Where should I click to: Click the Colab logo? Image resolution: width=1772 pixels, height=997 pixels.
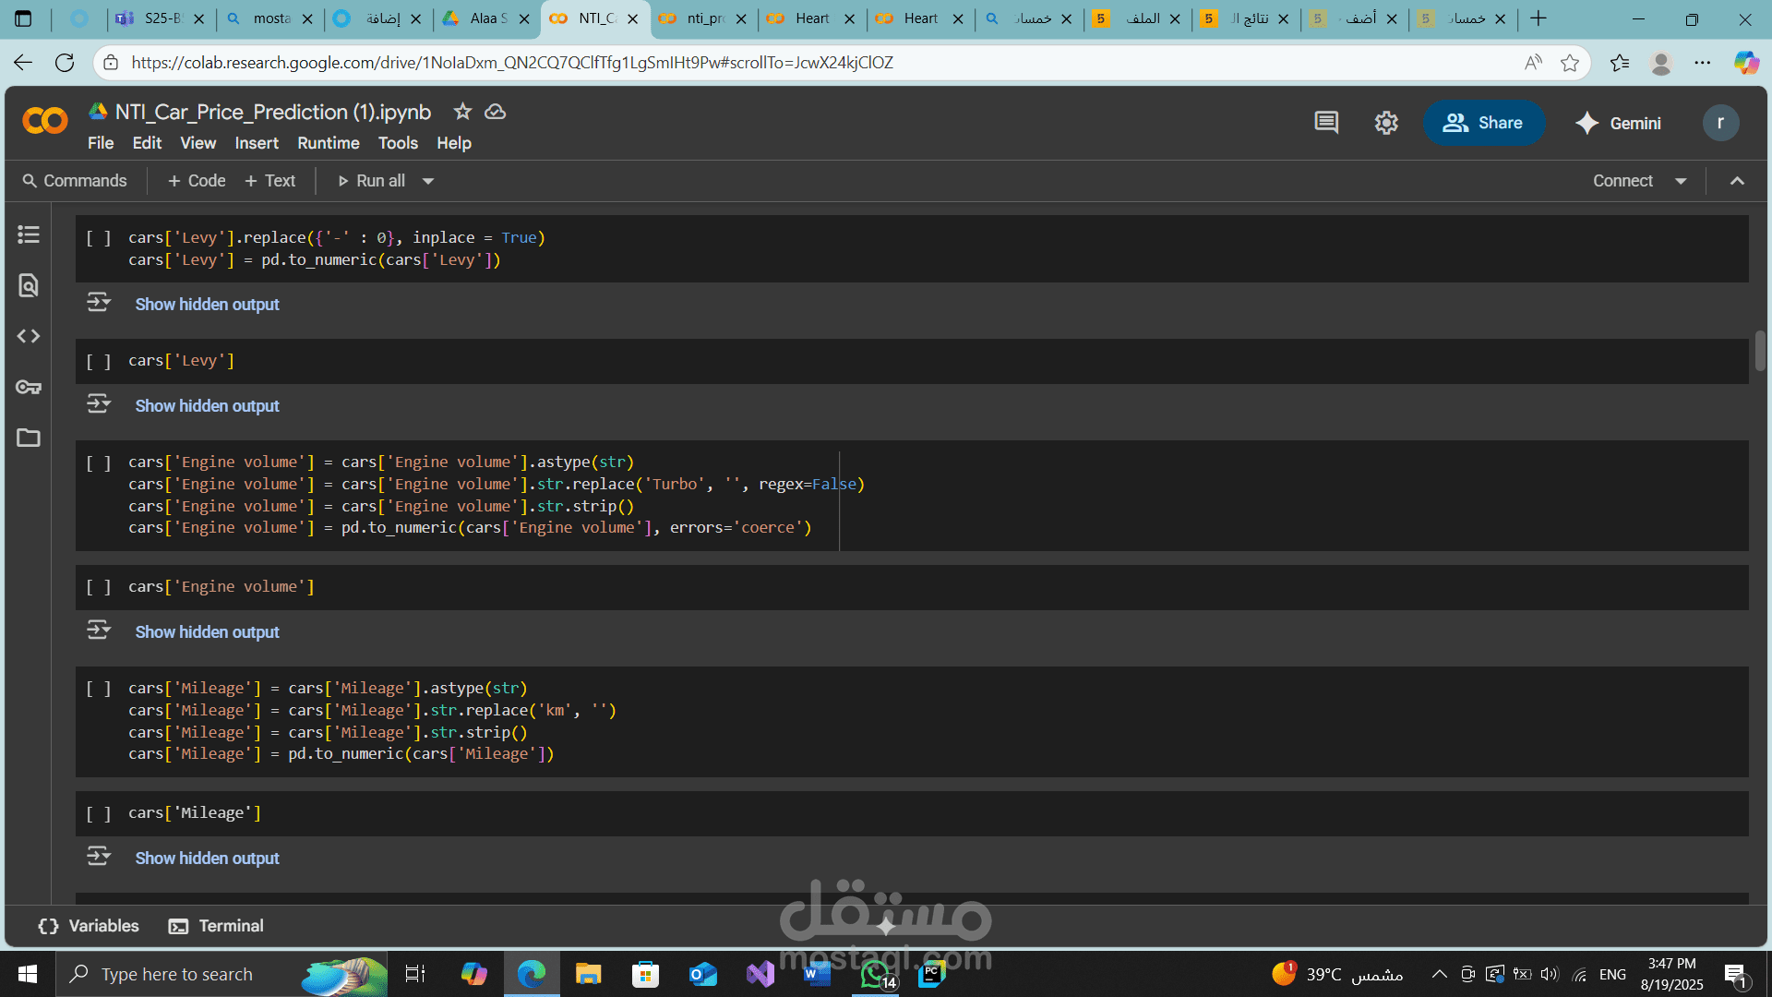click(45, 121)
